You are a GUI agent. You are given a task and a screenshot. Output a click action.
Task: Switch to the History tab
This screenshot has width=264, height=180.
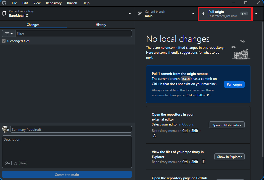(101, 25)
